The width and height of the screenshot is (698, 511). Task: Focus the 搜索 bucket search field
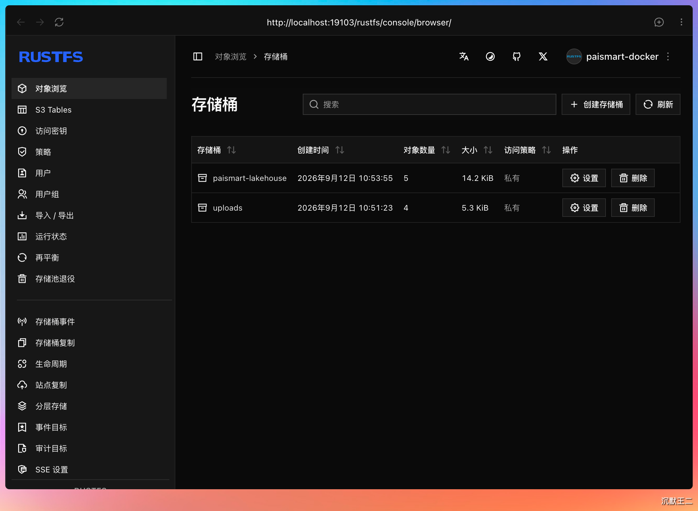(x=429, y=104)
